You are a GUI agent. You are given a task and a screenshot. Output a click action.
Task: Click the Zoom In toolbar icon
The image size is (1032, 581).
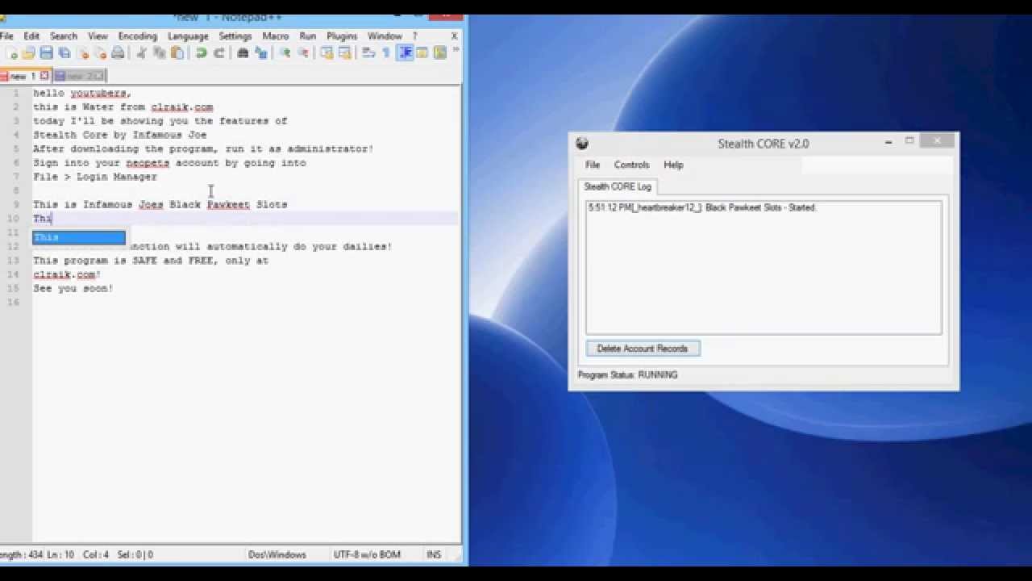285,53
